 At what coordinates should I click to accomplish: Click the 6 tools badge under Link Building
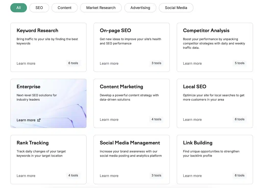tap(239, 175)
